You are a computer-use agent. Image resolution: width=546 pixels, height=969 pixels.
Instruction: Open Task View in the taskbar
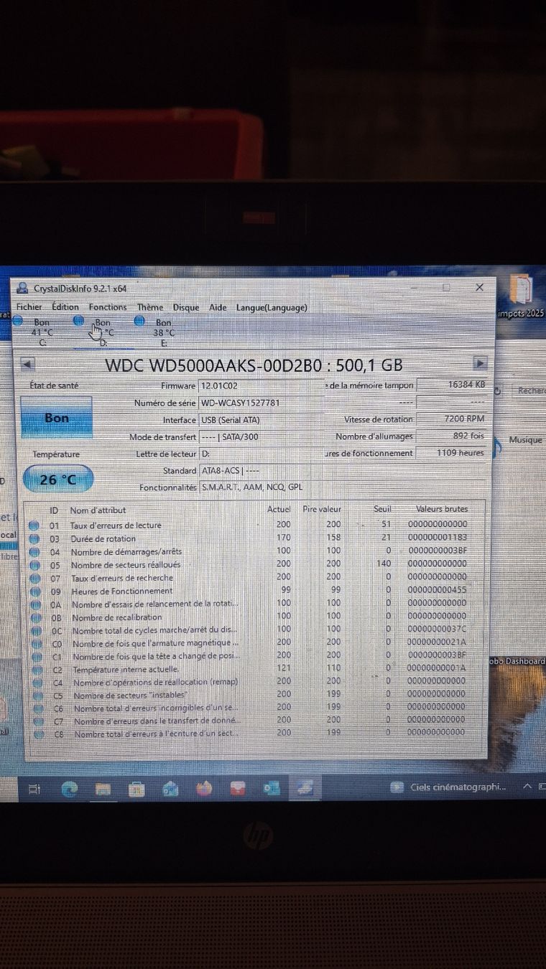tap(34, 789)
